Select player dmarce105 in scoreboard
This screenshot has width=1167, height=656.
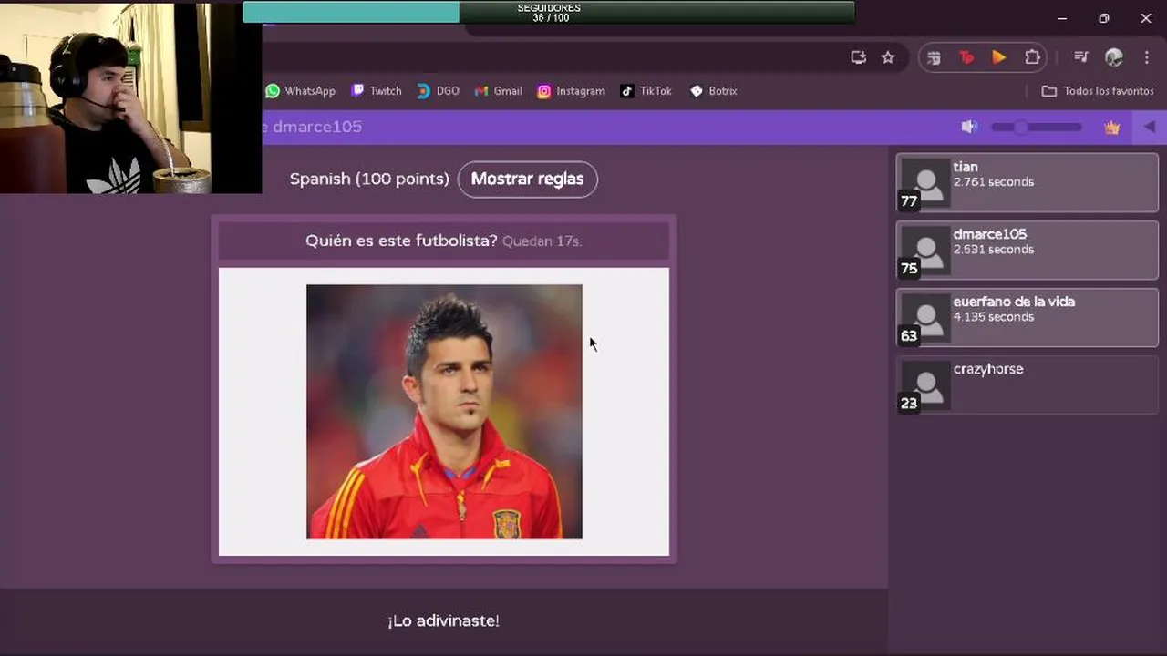[1028, 250]
